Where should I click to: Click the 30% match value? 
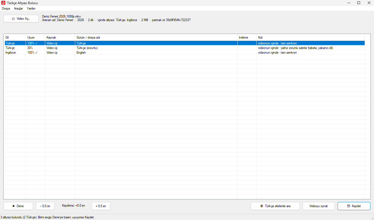click(30, 48)
